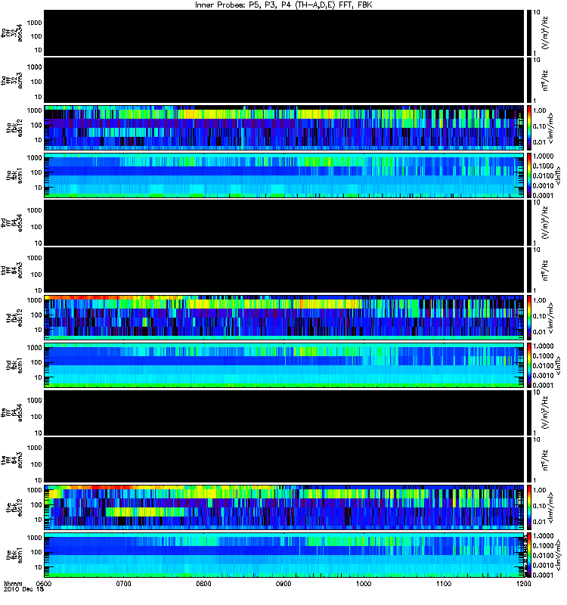Click 0.0001 on the thd scm1 color scale
This screenshot has height=605, width=567.
[x=542, y=385]
